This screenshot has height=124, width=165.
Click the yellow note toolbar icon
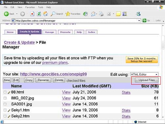point(118,14)
